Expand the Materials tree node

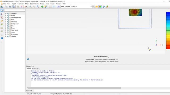[x=5, y=36]
